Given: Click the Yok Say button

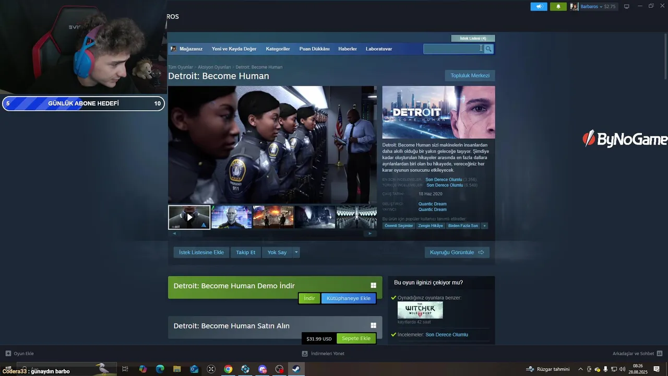Looking at the screenshot, I should [277, 252].
